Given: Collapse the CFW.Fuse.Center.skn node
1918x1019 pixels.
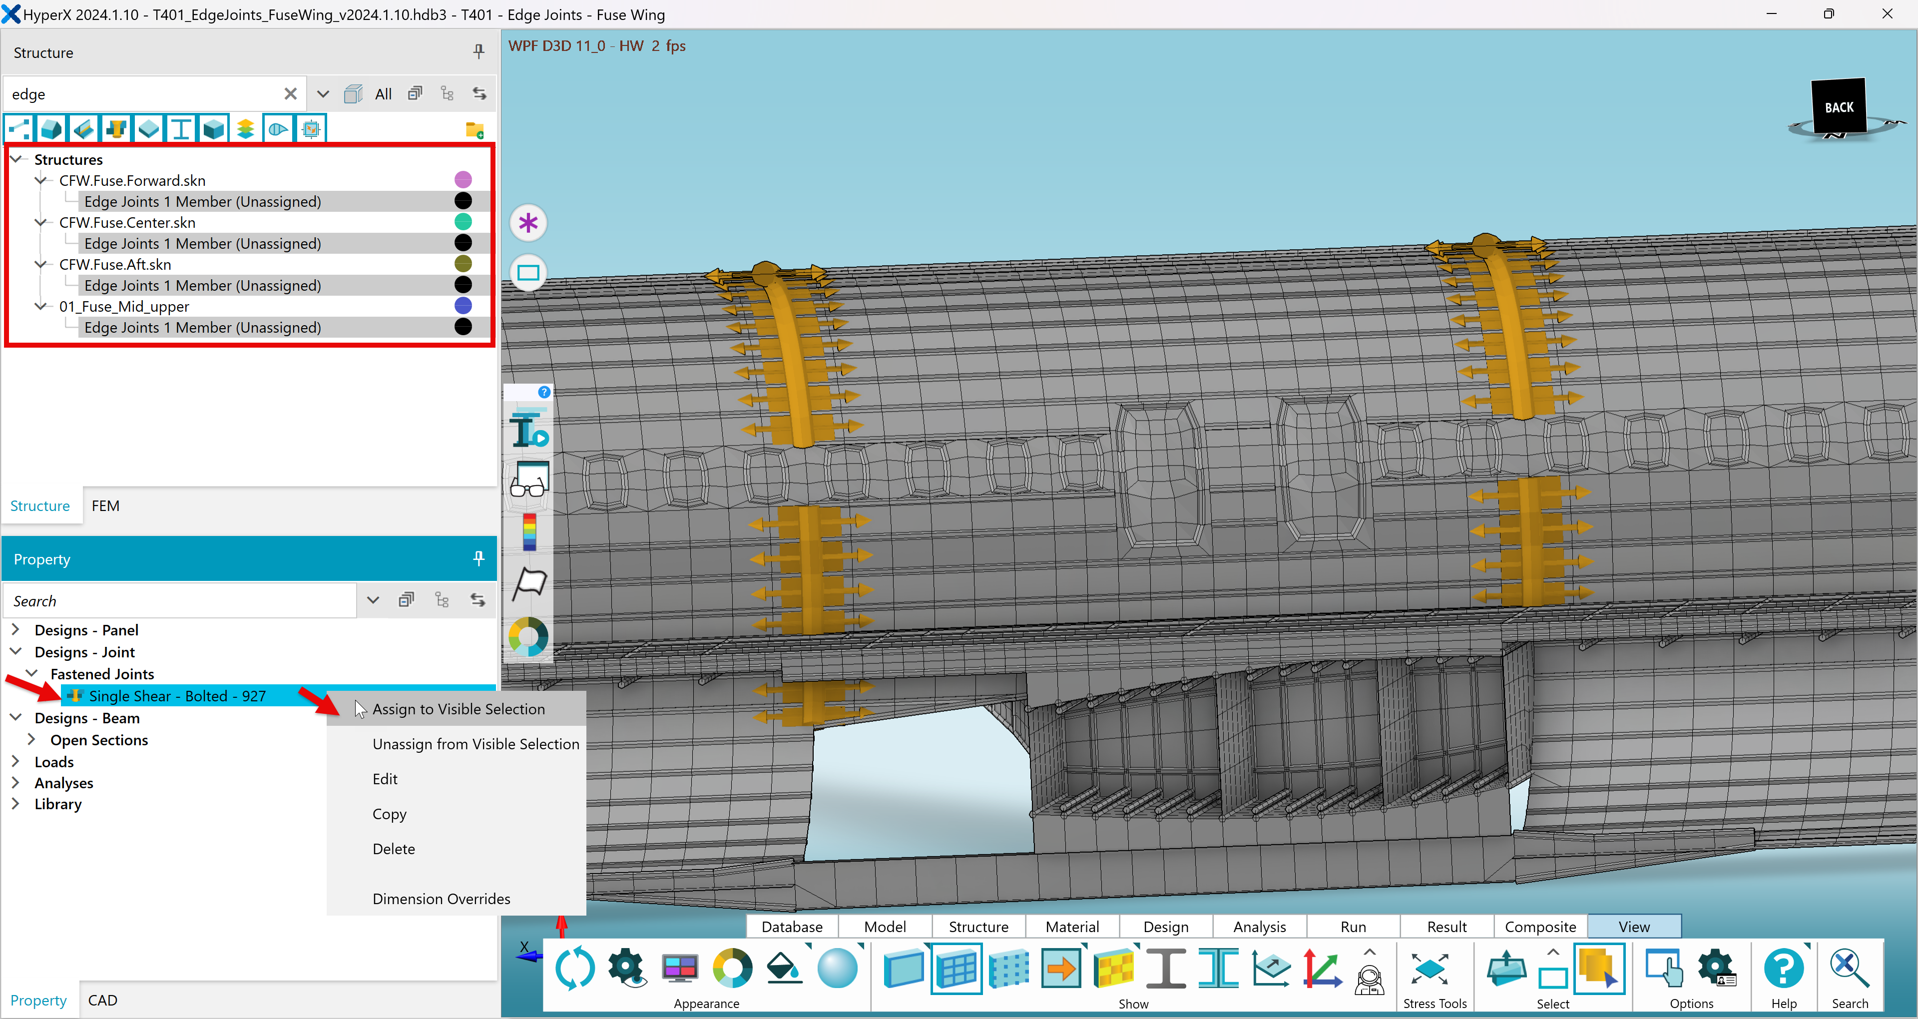Looking at the screenshot, I should (x=41, y=222).
